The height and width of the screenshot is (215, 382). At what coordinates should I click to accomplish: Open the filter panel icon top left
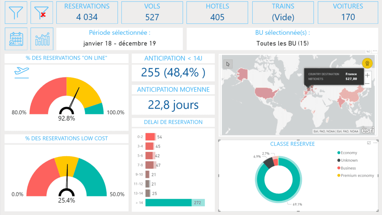(16, 12)
